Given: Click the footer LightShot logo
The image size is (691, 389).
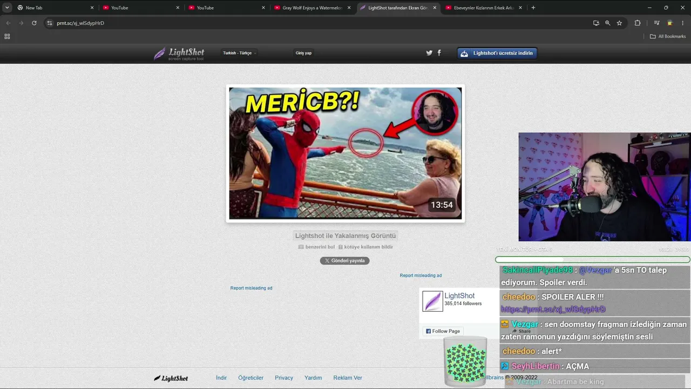Looking at the screenshot, I should 171,378.
